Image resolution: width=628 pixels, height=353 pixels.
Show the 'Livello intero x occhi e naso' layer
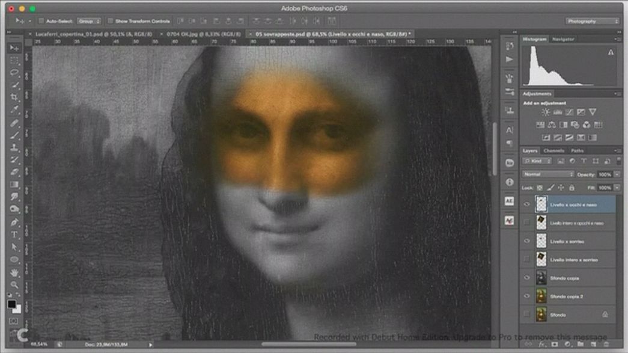click(526, 223)
